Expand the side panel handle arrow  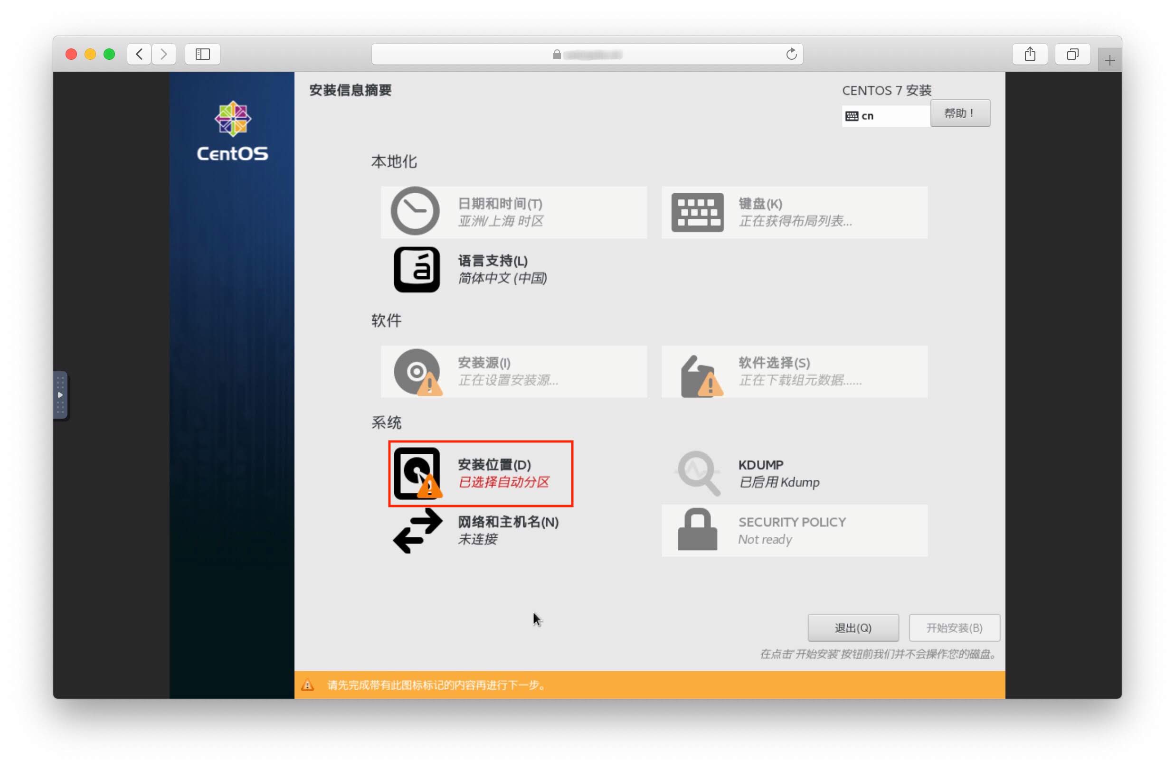(60, 395)
